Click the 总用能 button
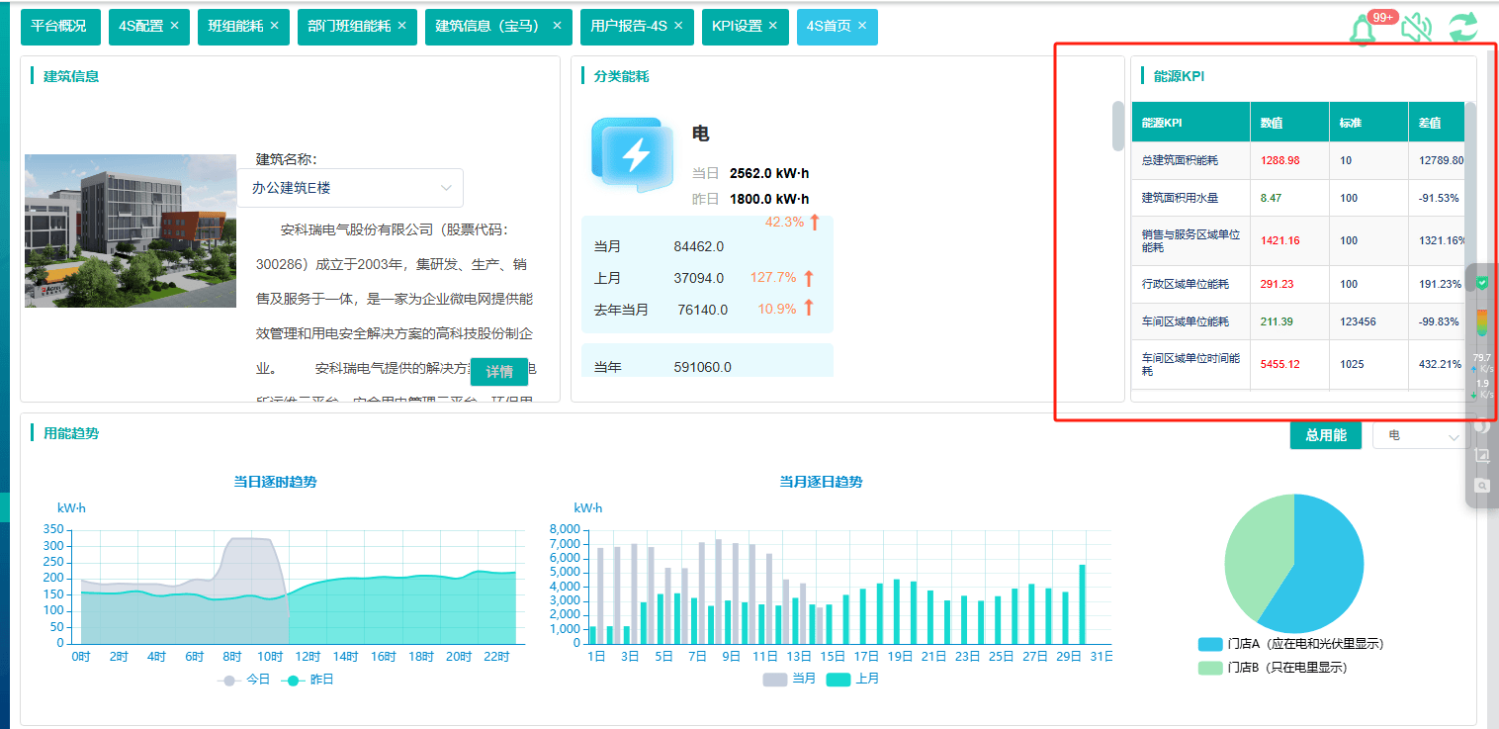Viewport: 1499px width, 729px height. point(1325,435)
